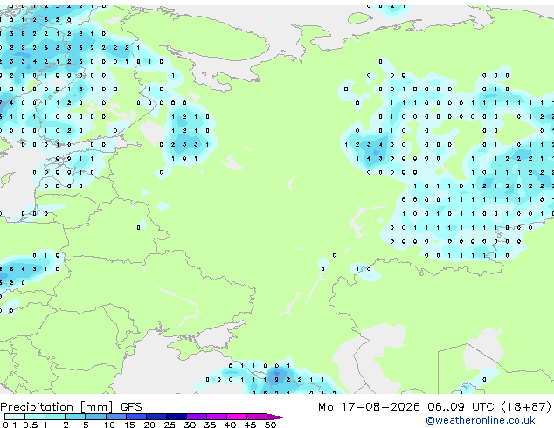Click legend swatch between 40 and 45
This screenshot has height=428, width=554.
click(x=237, y=417)
